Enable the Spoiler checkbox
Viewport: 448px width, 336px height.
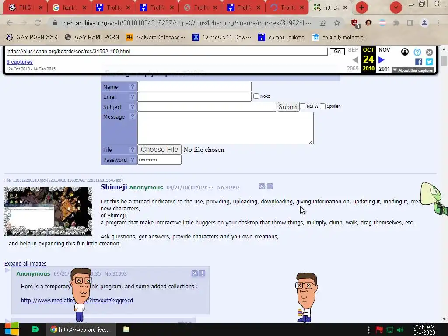[322, 106]
